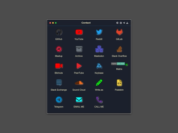Click the EMAIL ME text label
Viewport: 178px width, 133px height.
point(79,107)
